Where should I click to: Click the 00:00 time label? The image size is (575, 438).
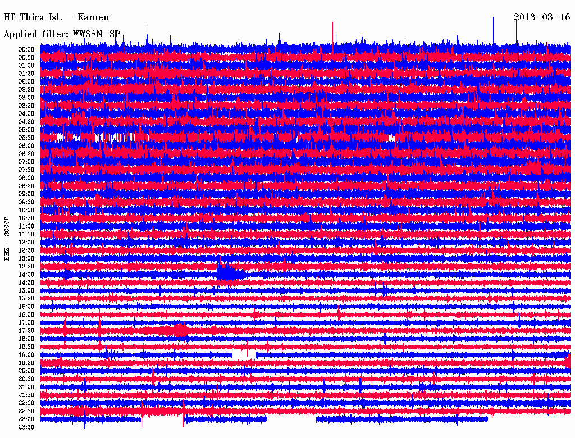tap(26, 49)
